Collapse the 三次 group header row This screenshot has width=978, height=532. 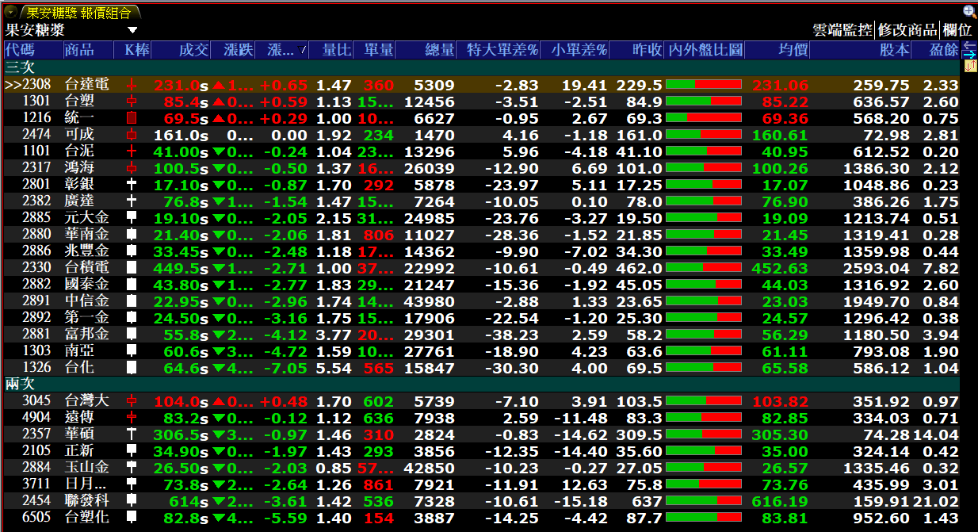point(482,67)
